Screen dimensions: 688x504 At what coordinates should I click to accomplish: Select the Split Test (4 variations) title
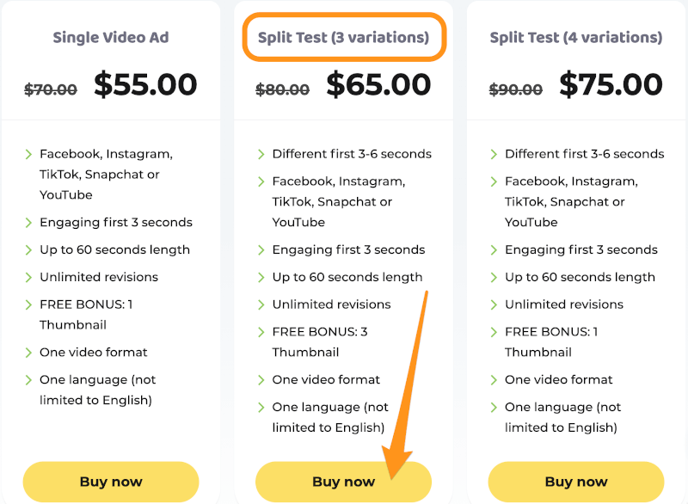point(576,37)
